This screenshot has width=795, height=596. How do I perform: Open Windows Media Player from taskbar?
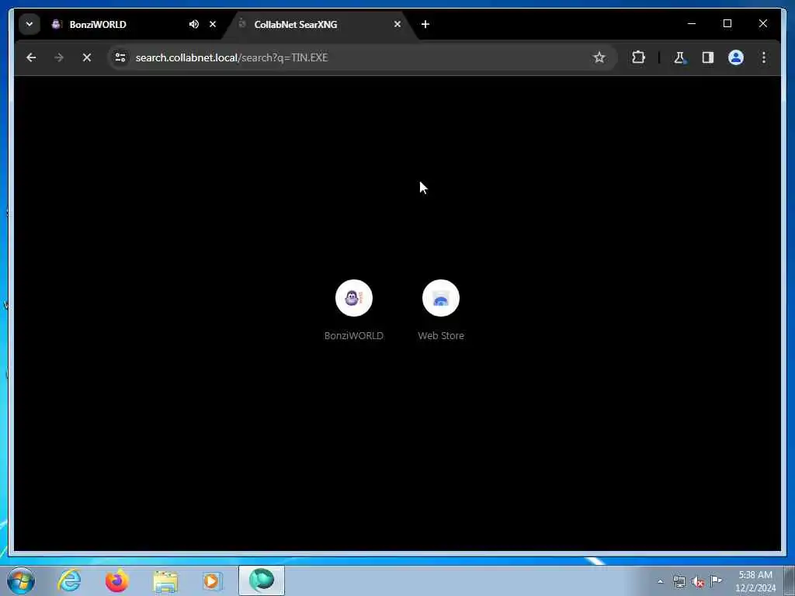[213, 580]
